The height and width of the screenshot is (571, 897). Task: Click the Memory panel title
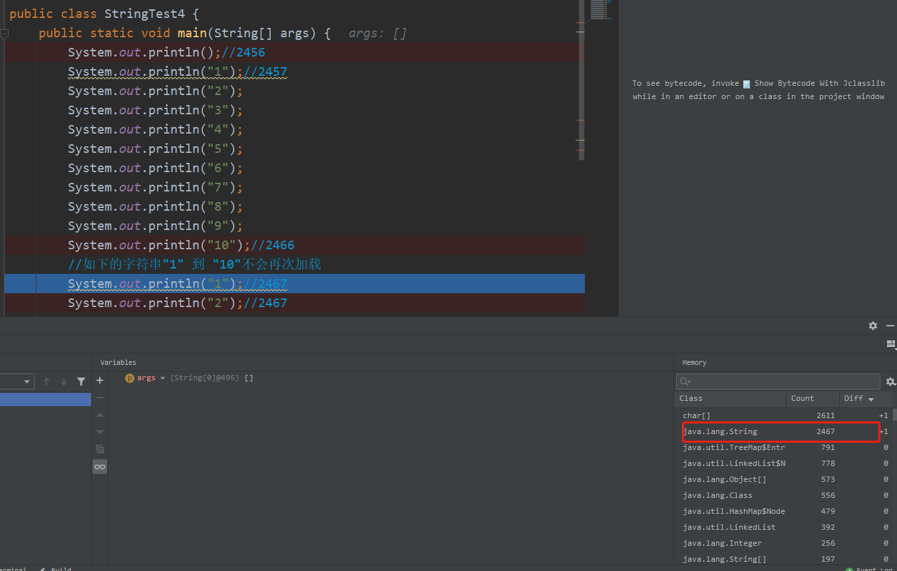click(694, 362)
